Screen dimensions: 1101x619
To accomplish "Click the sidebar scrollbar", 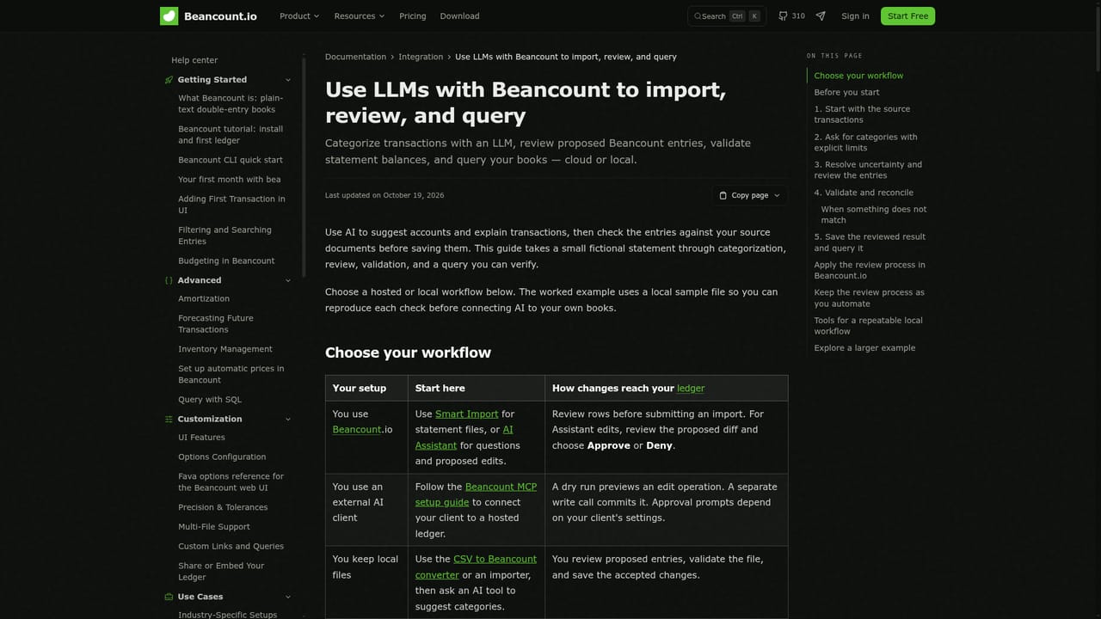I will point(304,166).
